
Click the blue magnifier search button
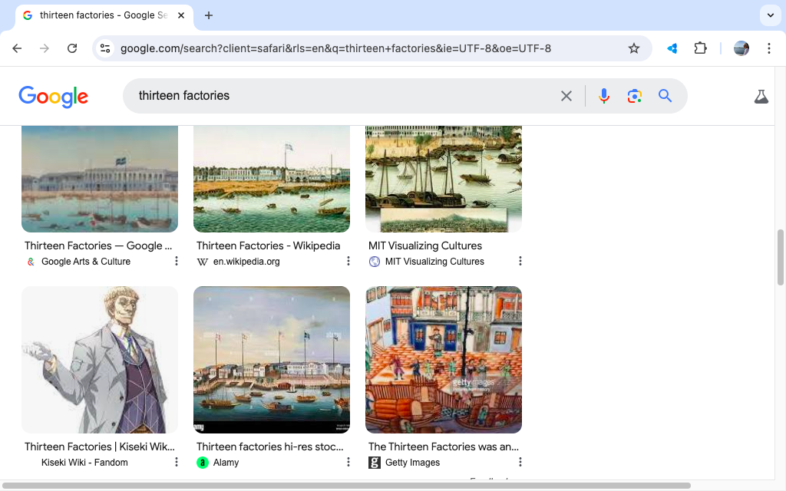click(x=665, y=96)
